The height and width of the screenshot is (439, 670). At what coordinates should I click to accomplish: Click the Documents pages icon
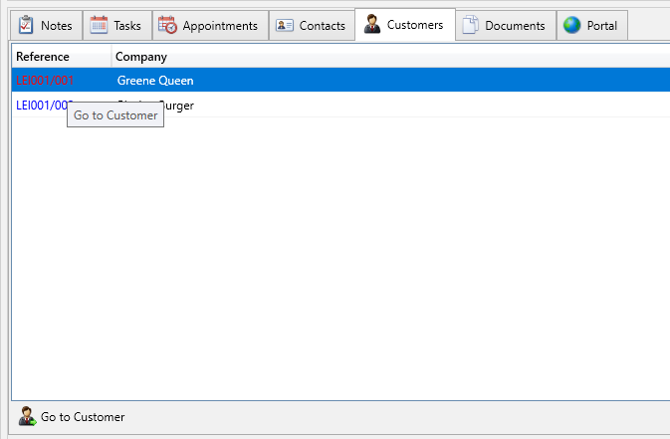pos(470,26)
